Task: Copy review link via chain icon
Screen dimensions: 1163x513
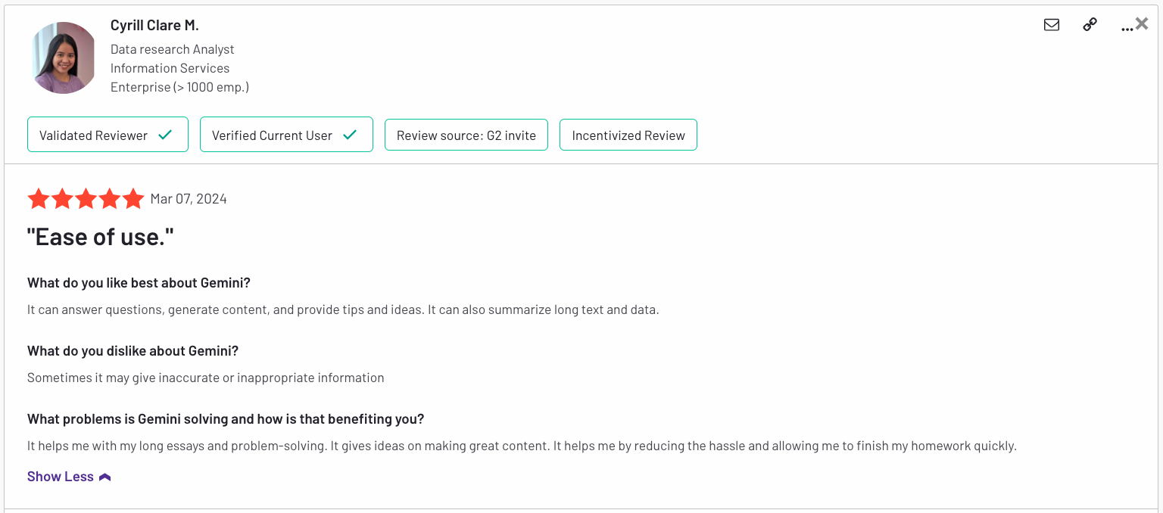Action: [1090, 25]
